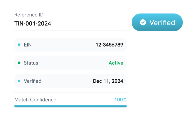The width and height of the screenshot is (196, 120).
Task: Click the checkmark icon in Verified badge
Action: tap(143, 22)
